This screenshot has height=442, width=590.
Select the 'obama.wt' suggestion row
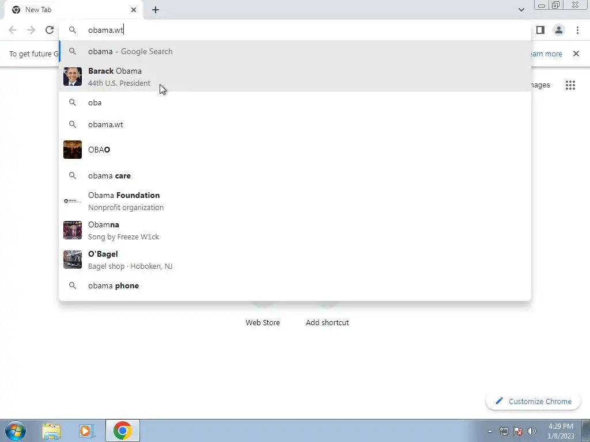[x=295, y=124]
